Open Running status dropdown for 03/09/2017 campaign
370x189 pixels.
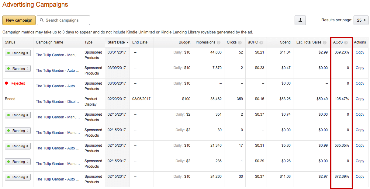pyautogui.click(x=18, y=68)
